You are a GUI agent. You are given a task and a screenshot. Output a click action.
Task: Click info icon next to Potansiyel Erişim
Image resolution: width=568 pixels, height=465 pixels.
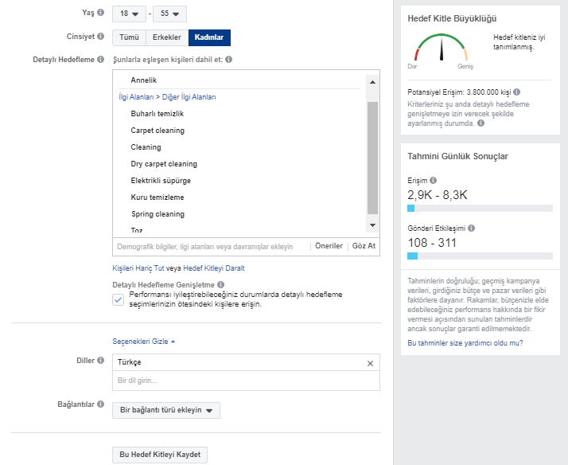click(517, 92)
